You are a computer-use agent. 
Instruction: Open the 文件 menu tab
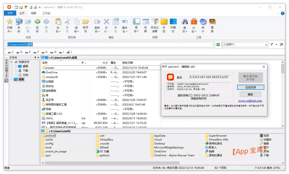(10, 13)
